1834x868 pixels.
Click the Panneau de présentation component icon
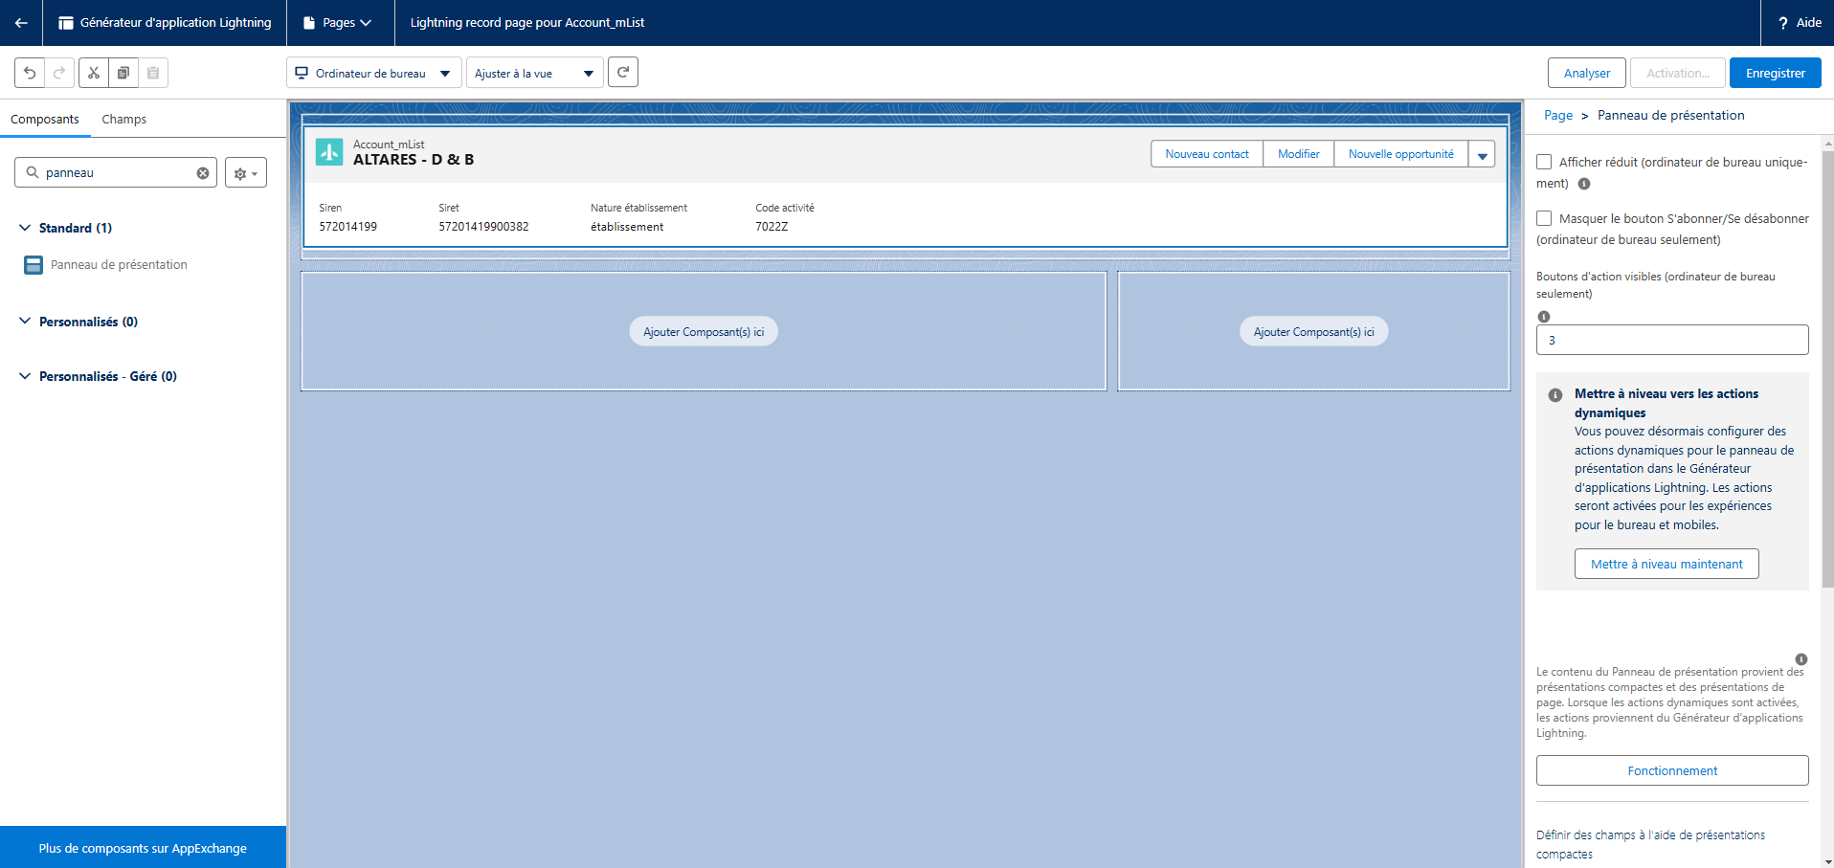[34, 265]
